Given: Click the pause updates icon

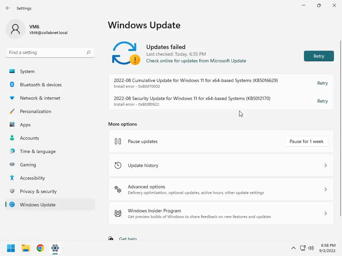Looking at the screenshot, I should pyautogui.click(x=118, y=141).
